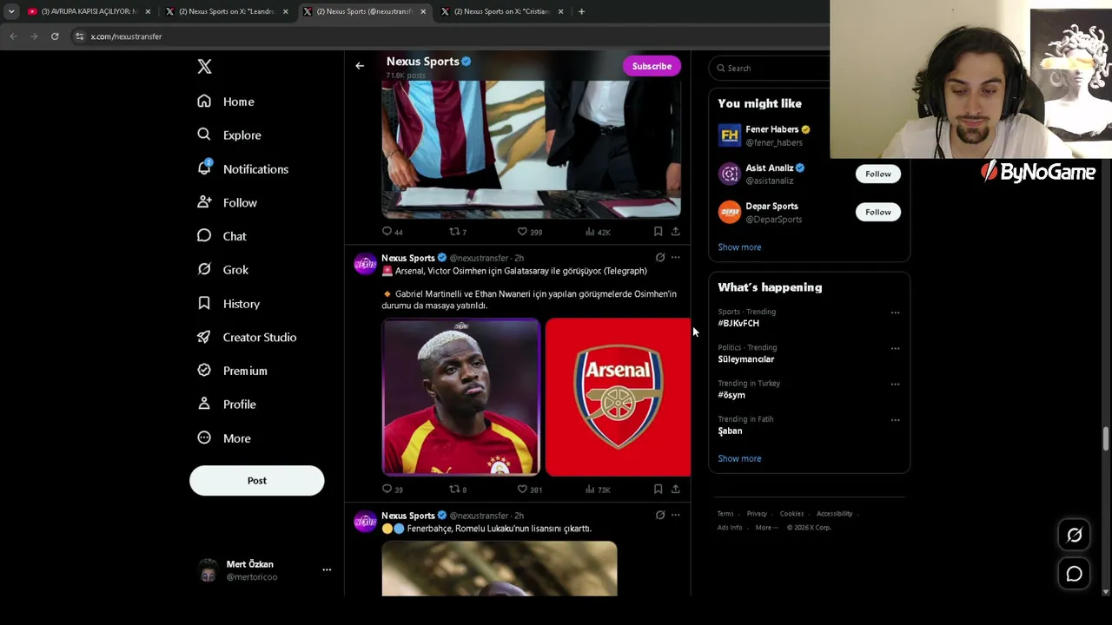This screenshot has width=1112, height=625.
Task: Bookmark the post with 399 likes
Action: tap(658, 232)
